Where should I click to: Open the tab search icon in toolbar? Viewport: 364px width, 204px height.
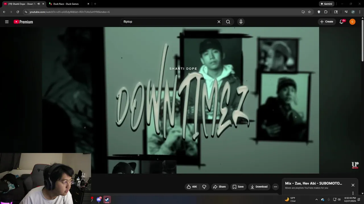tap(336, 12)
